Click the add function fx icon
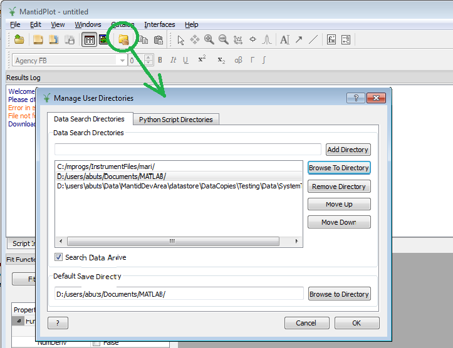This screenshot has width=453, height=348. pyautogui.click(x=331, y=39)
